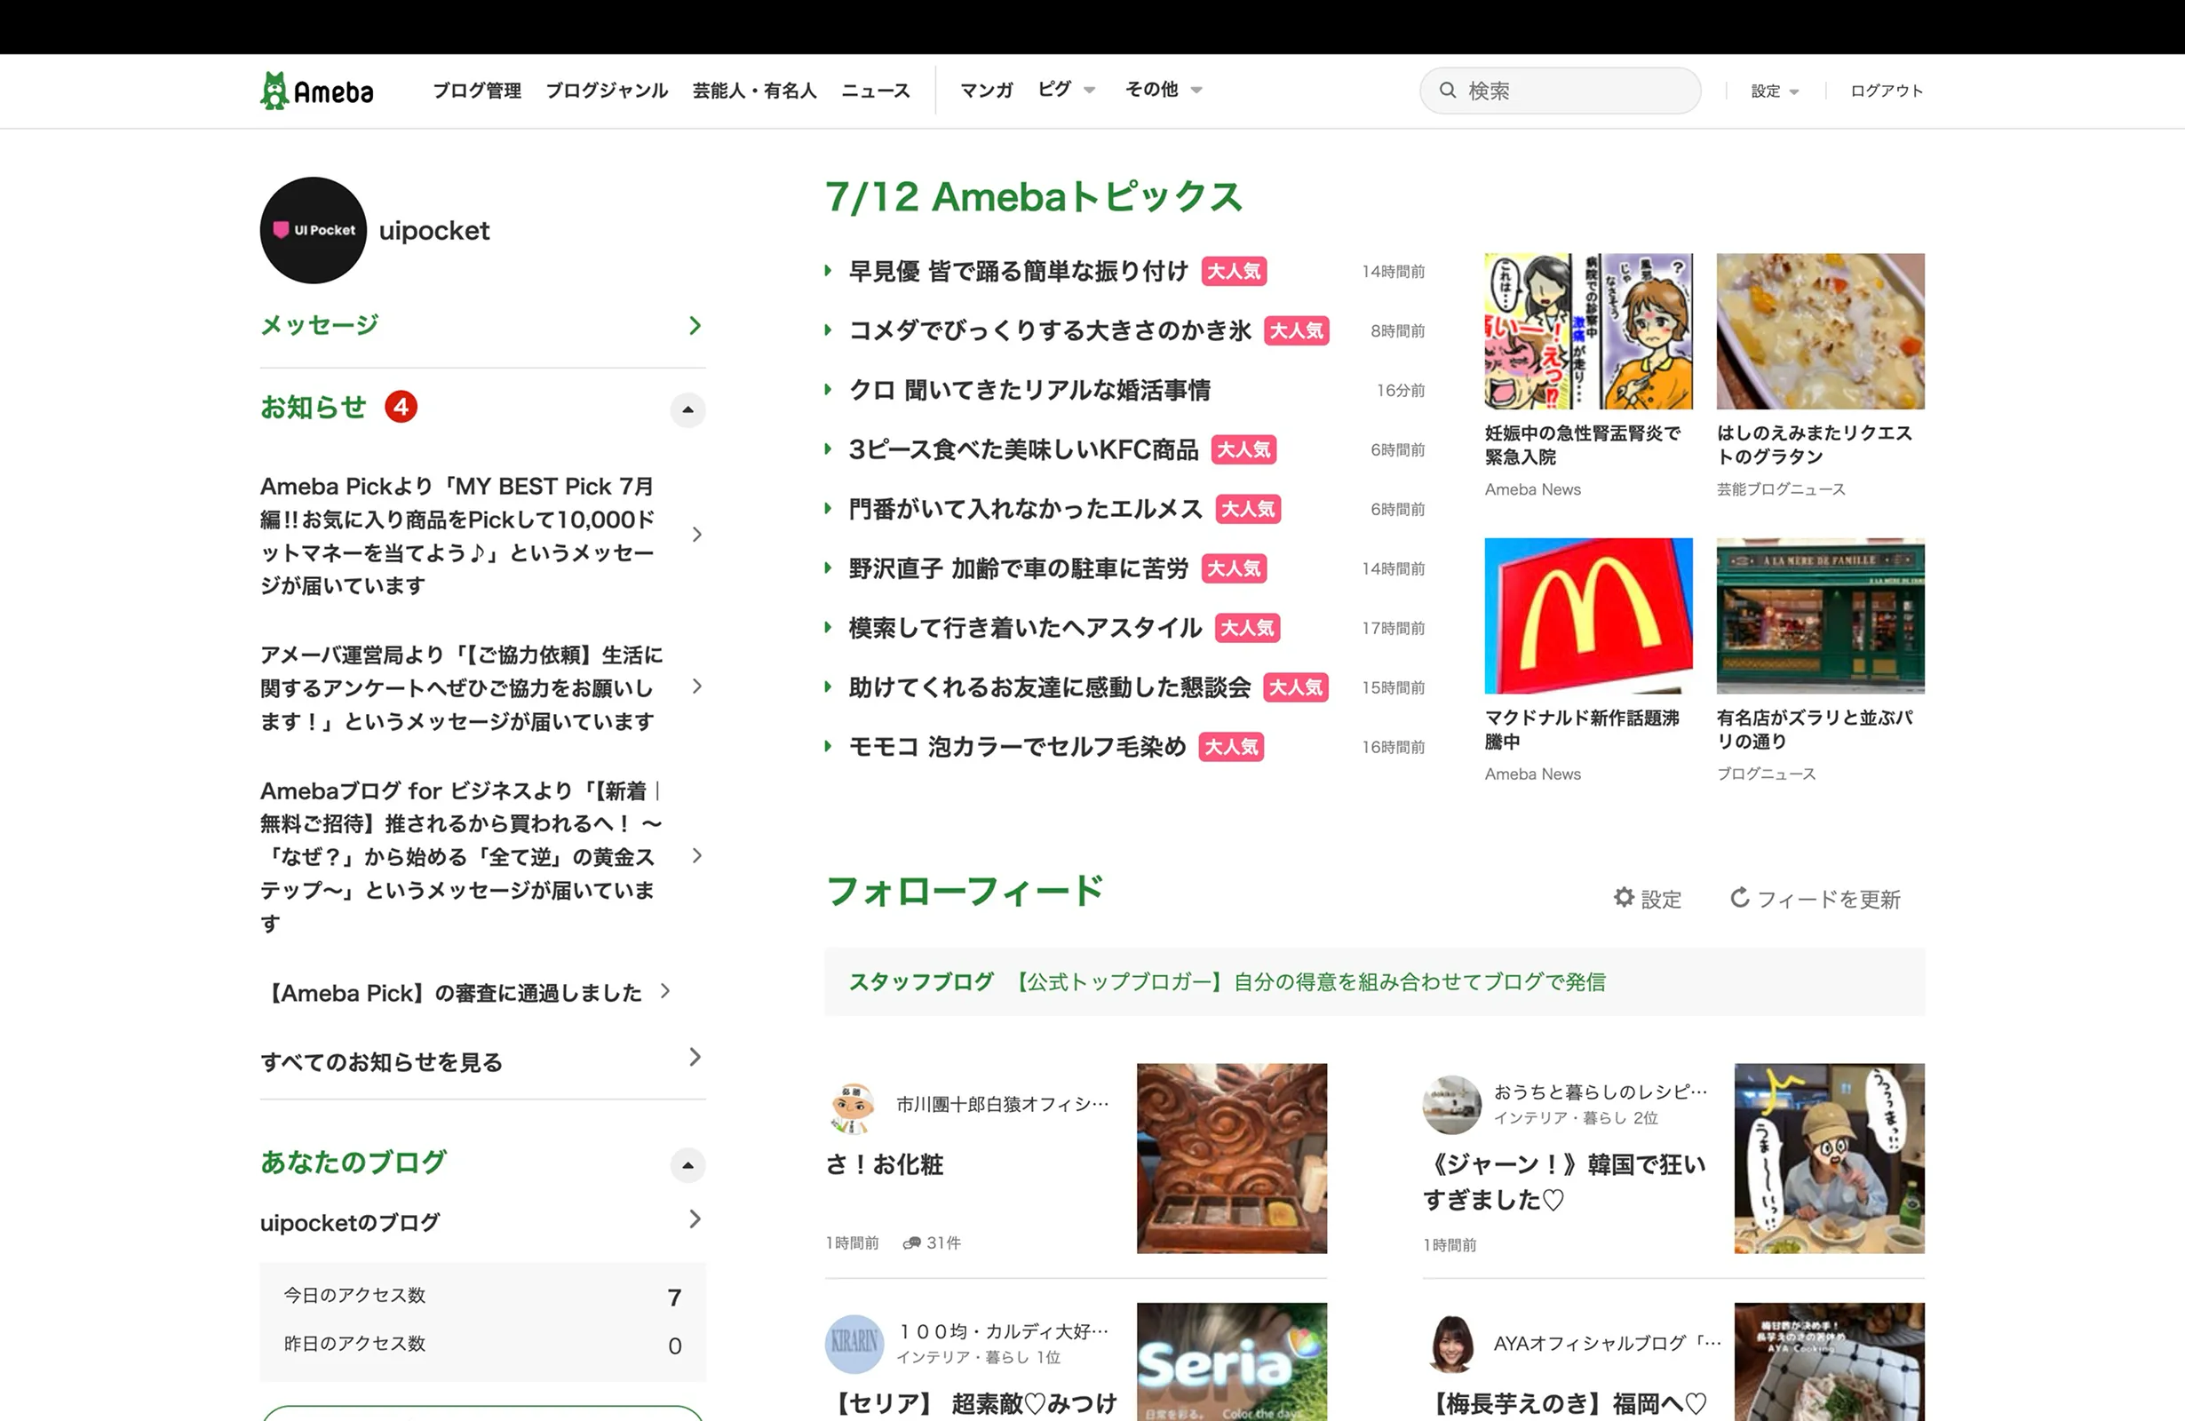Click the ログアウト link
Viewport: 2185px width, 1421px height.
1885,90
